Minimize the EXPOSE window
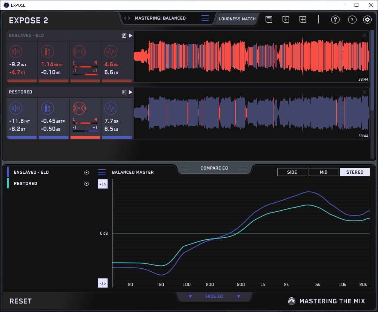Image resolution: width=378 pixels, height=312 pixels. [343, 5]
